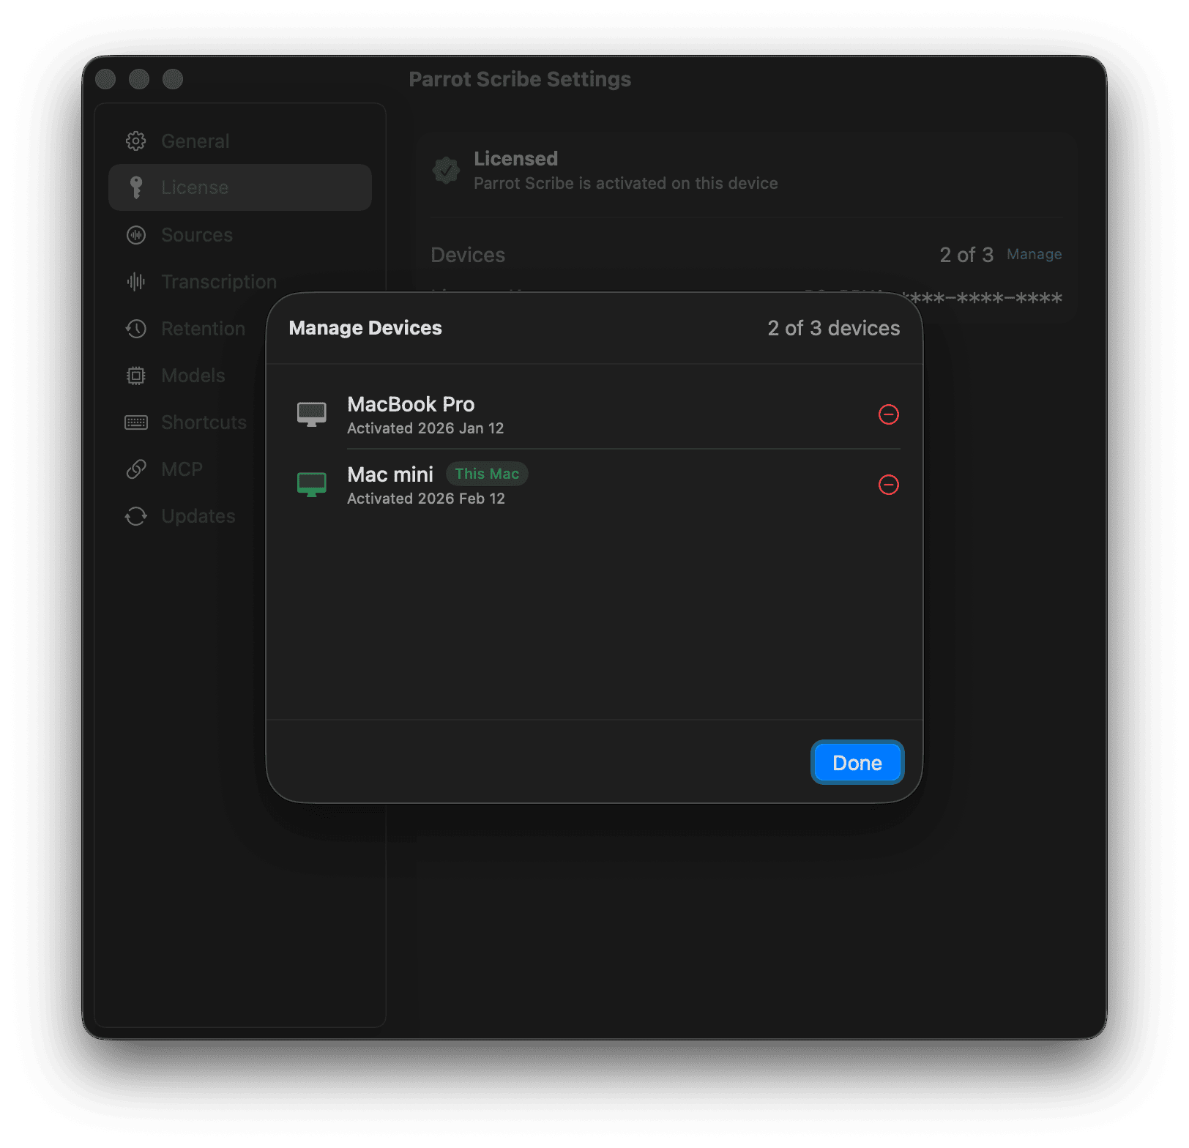This screenshot has width=1189, height=1148.
Task: Select the General settings gear icon
Action: coord(135,141)
